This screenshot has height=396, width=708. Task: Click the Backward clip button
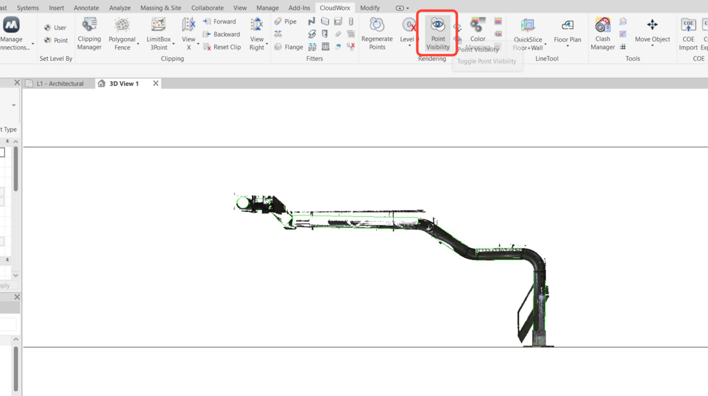coord(221,34)
